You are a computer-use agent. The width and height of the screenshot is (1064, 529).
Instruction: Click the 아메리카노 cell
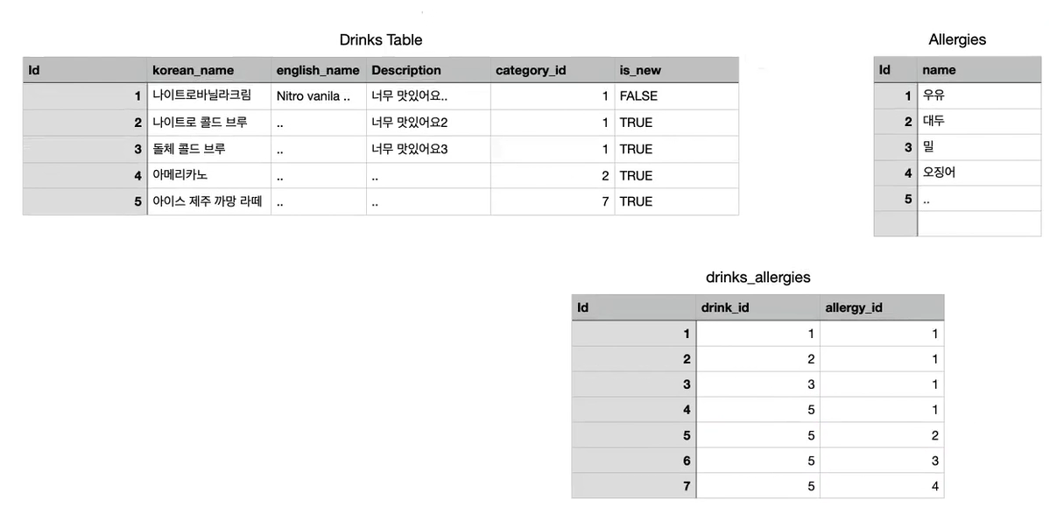tap(209, 176)
